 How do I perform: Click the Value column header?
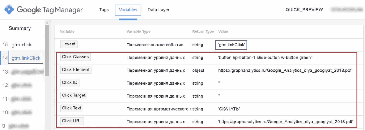[223, 32]
